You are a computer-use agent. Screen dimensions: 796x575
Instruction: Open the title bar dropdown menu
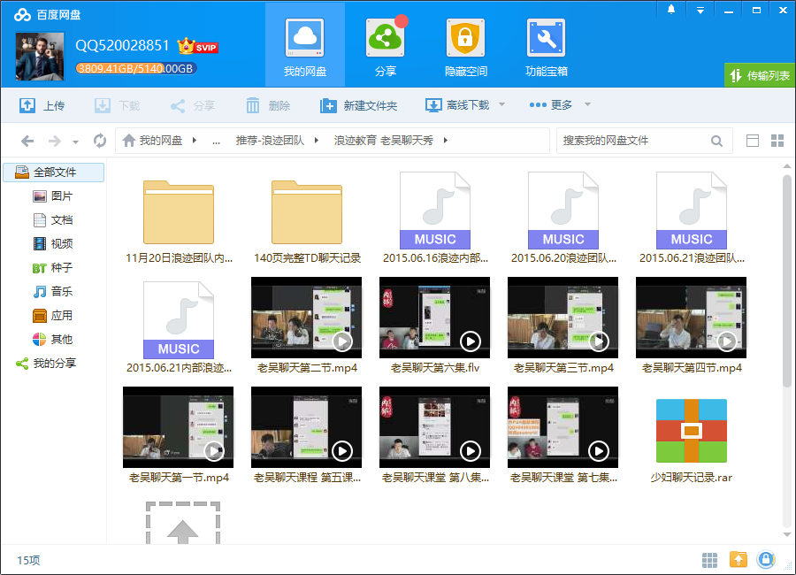[700, 10]
